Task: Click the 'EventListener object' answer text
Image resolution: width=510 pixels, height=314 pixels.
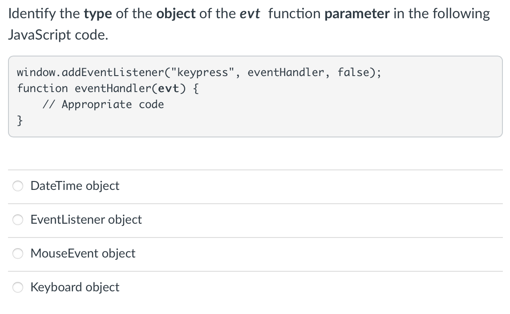Action: (x=86, y=220)
